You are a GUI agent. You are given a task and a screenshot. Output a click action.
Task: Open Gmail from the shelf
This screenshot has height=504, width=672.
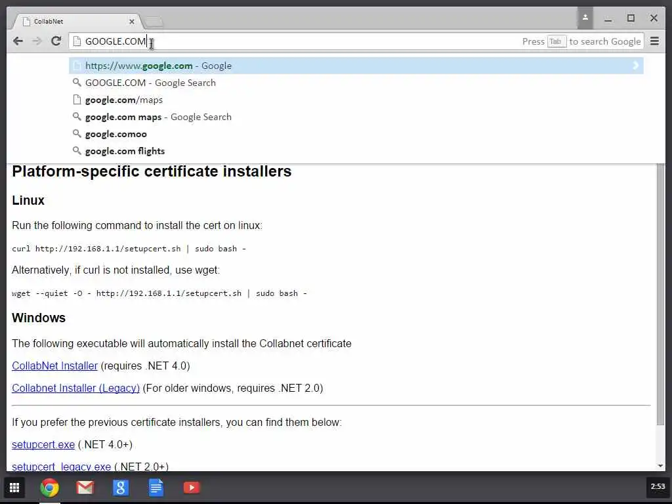[85, 488]
